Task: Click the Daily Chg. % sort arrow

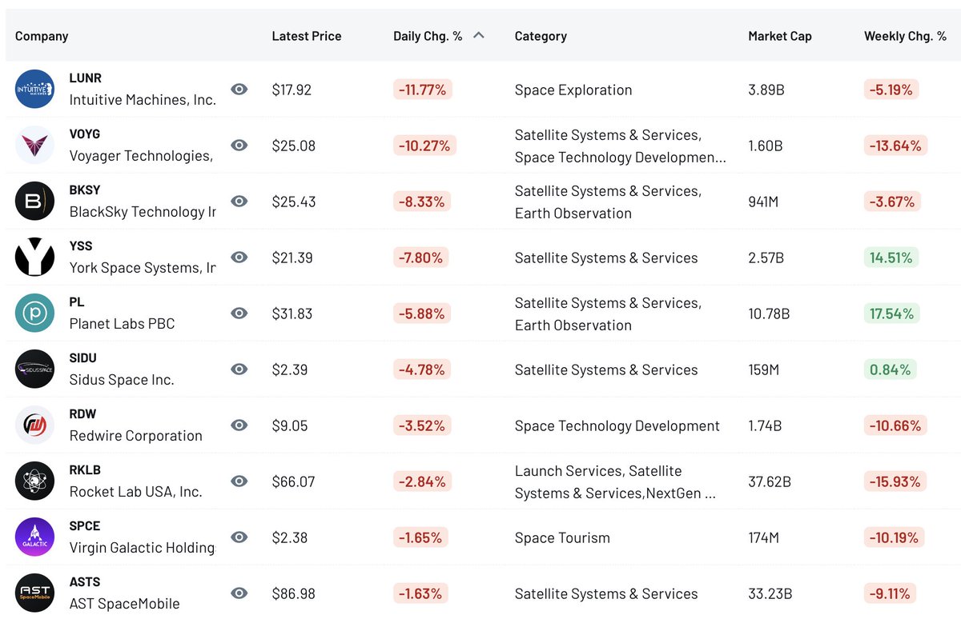Action: 478,34
